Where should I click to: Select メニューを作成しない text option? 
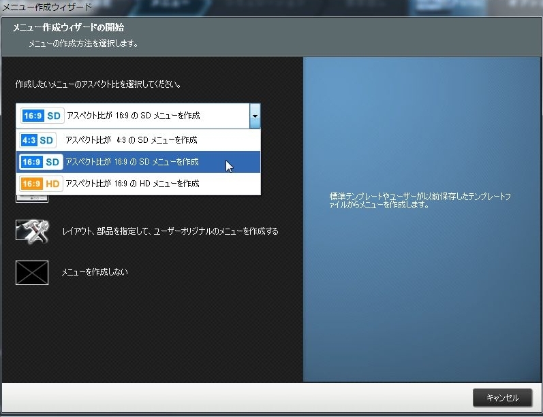coord(95,272)
